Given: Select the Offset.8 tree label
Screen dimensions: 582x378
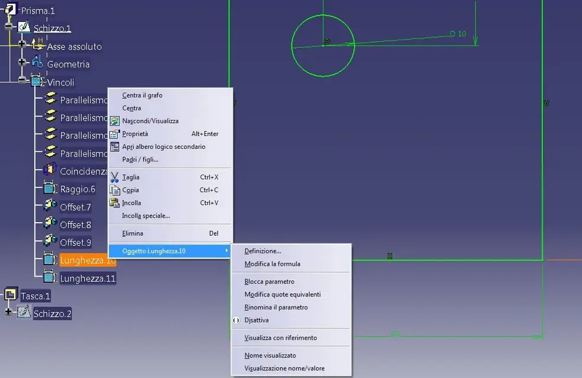Looking at the screenshot, I should click(75, 225).
